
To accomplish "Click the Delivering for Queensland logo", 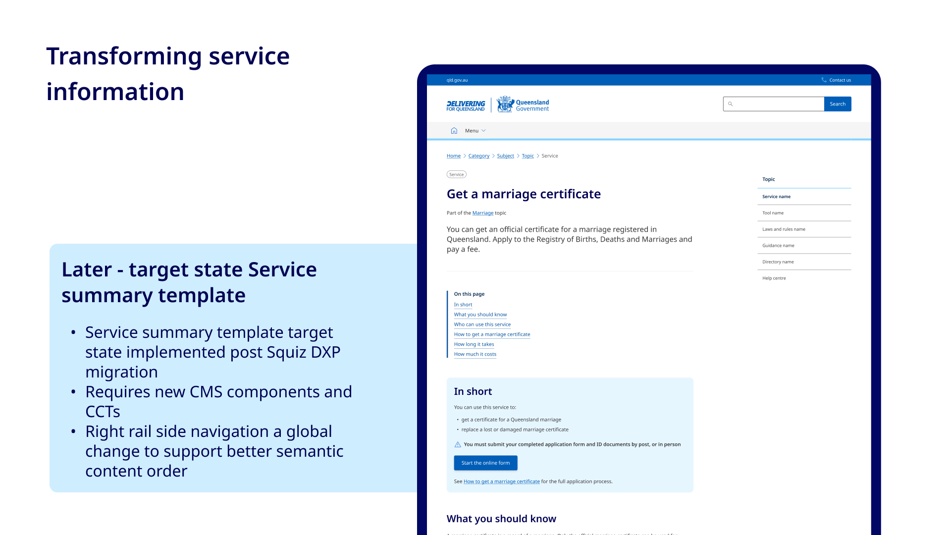I will 466,106.
